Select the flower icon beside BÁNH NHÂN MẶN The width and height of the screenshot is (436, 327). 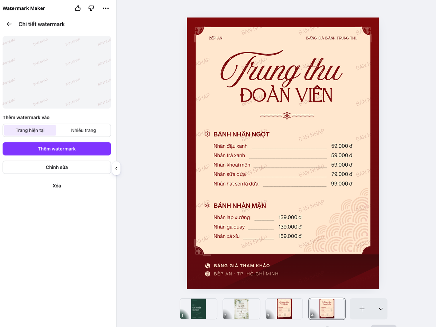pos(208,206)
